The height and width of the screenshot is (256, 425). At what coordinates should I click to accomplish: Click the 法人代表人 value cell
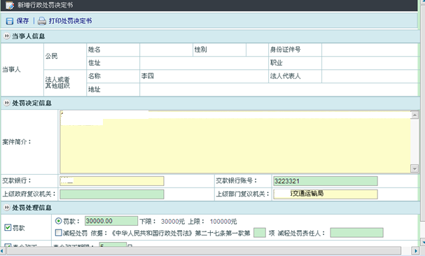coord(370,76)
